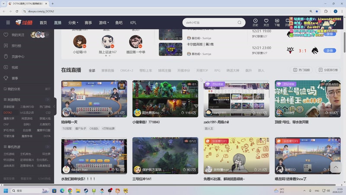Click the 页游中心 mouse icon

(x=6, y=56)
